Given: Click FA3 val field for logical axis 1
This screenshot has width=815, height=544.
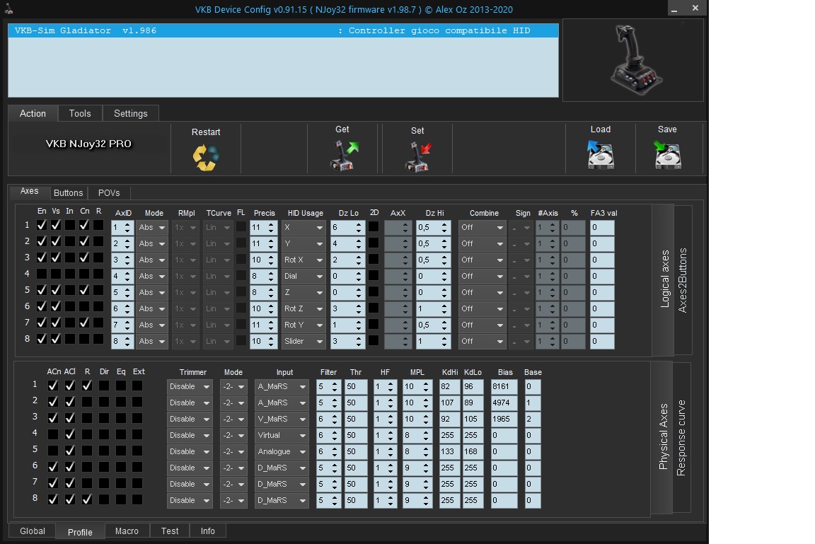Looking at the screenshot, I should [x=603, y=228].
